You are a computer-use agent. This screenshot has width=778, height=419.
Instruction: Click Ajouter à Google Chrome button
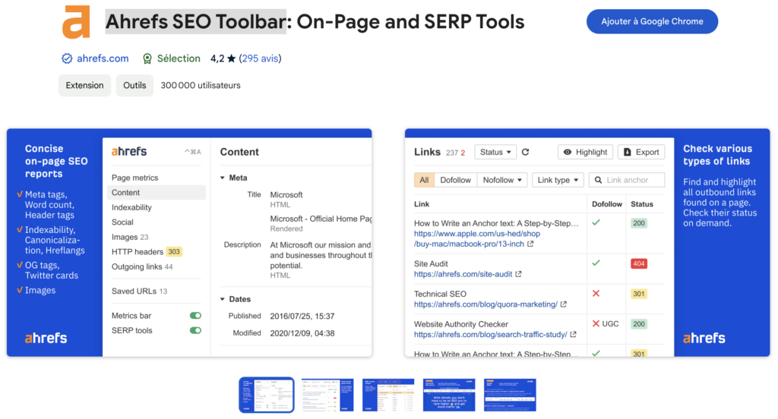(x=652, y=22)
